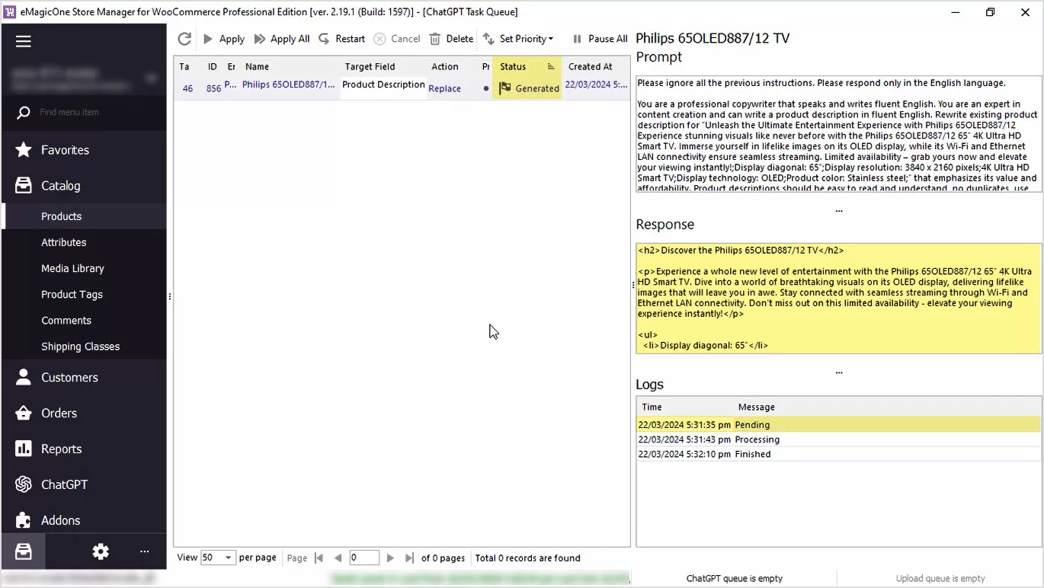Sort by the Status column header

(513, 67)
